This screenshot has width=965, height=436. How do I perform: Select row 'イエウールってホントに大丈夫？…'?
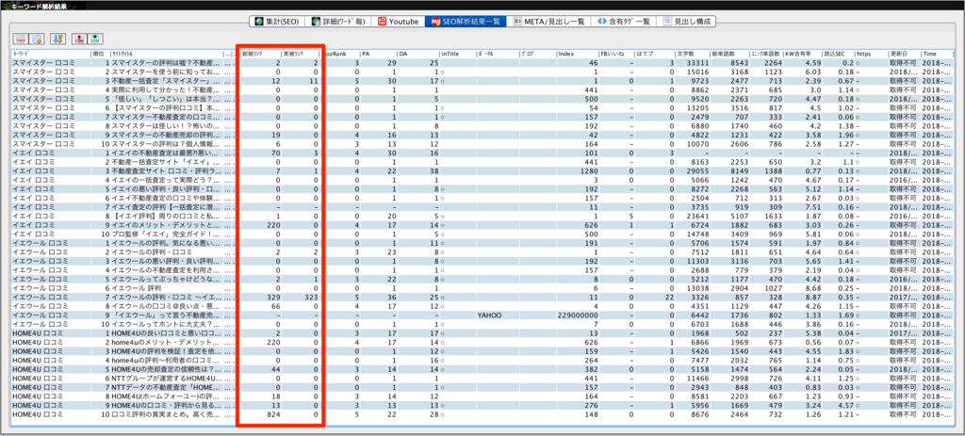(482, 323)
